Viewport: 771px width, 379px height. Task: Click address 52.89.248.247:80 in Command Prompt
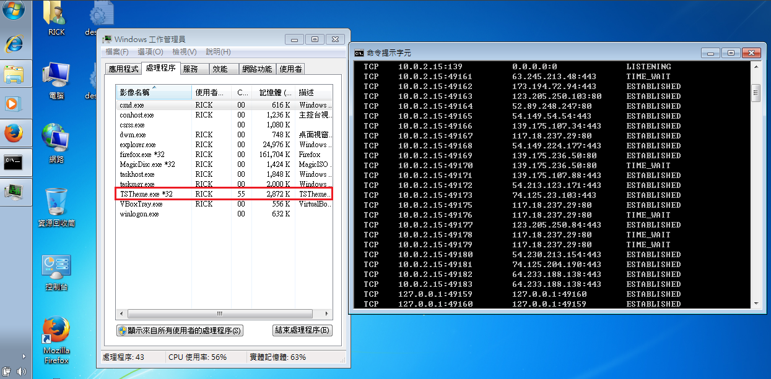[x=552, y=106]
